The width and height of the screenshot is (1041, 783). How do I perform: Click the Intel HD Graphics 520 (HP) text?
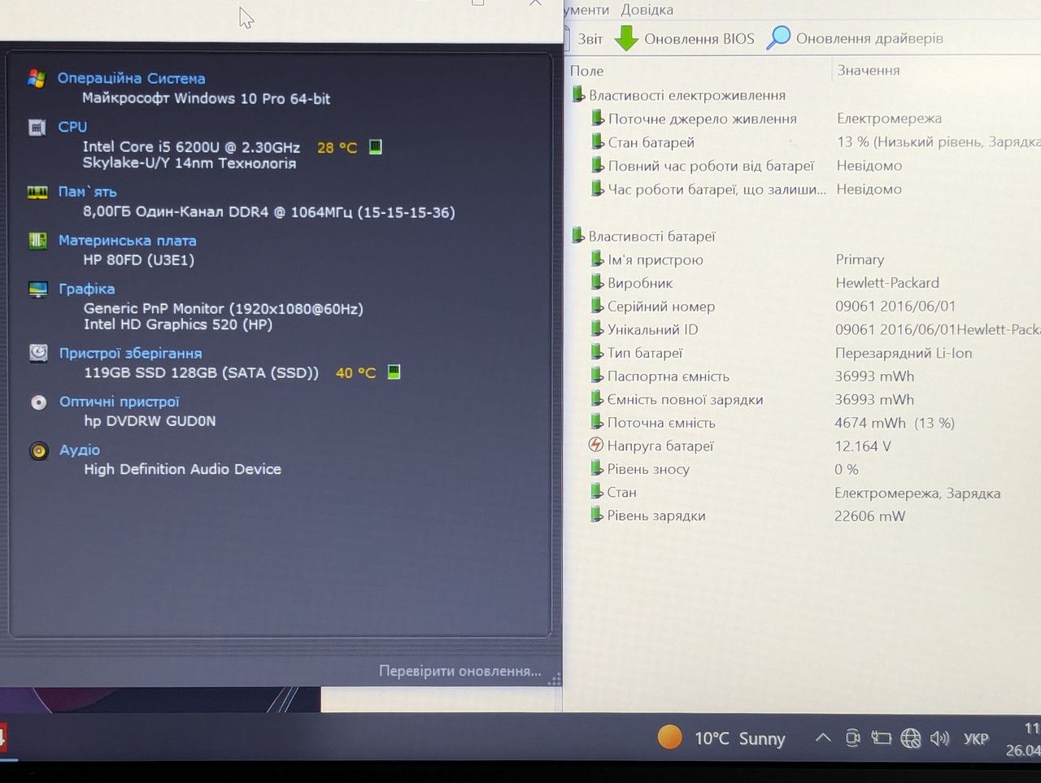178,324
